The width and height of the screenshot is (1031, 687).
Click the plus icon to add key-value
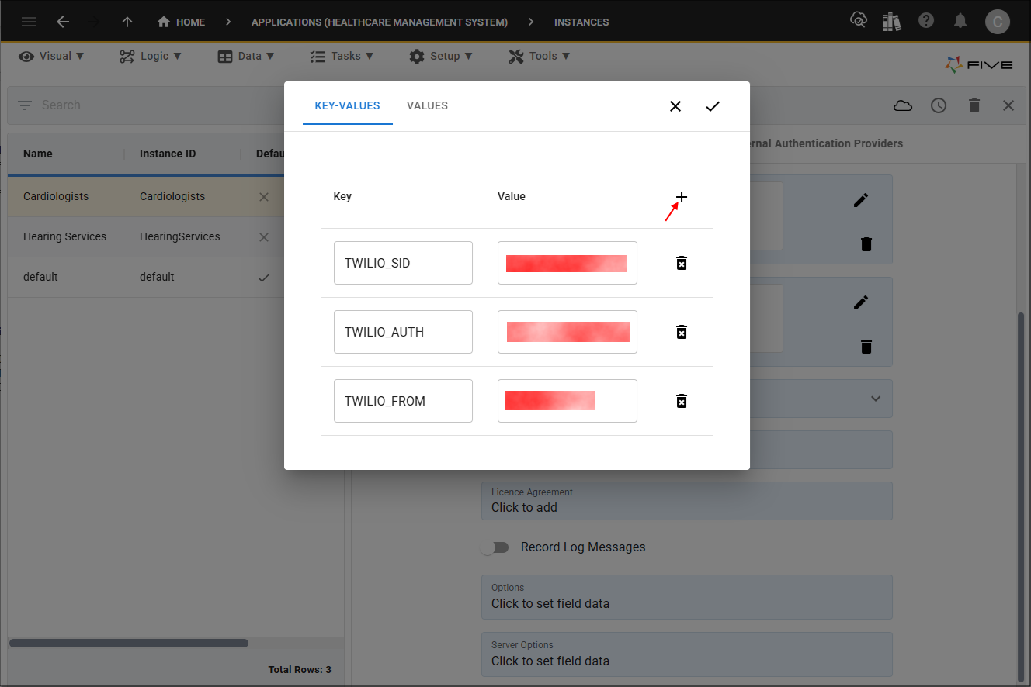(681, 197)
